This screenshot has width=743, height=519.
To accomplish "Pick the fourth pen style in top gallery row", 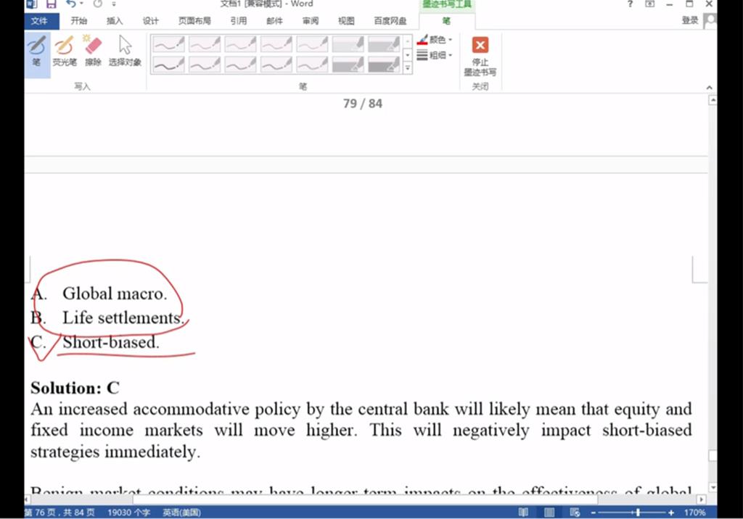I will (x=276, y=44).
